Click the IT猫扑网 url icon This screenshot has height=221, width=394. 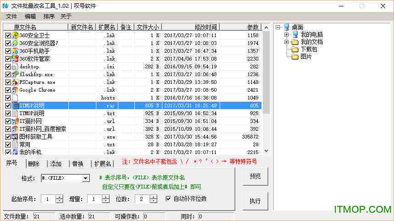click(x=15, y=121)
